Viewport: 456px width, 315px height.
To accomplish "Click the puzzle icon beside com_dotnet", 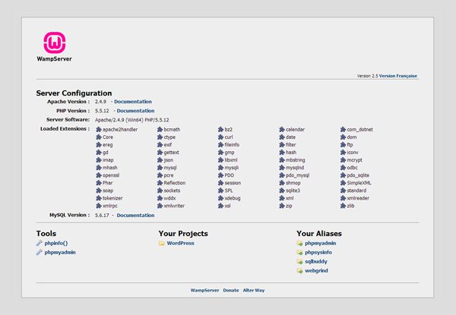I will click(343, 130).
